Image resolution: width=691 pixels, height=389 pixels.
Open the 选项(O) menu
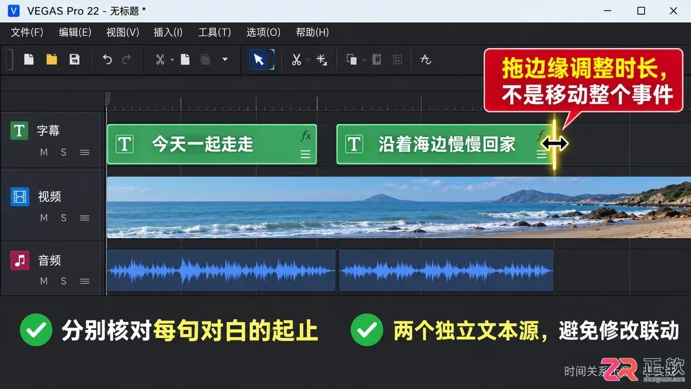[x=263, y=32]
